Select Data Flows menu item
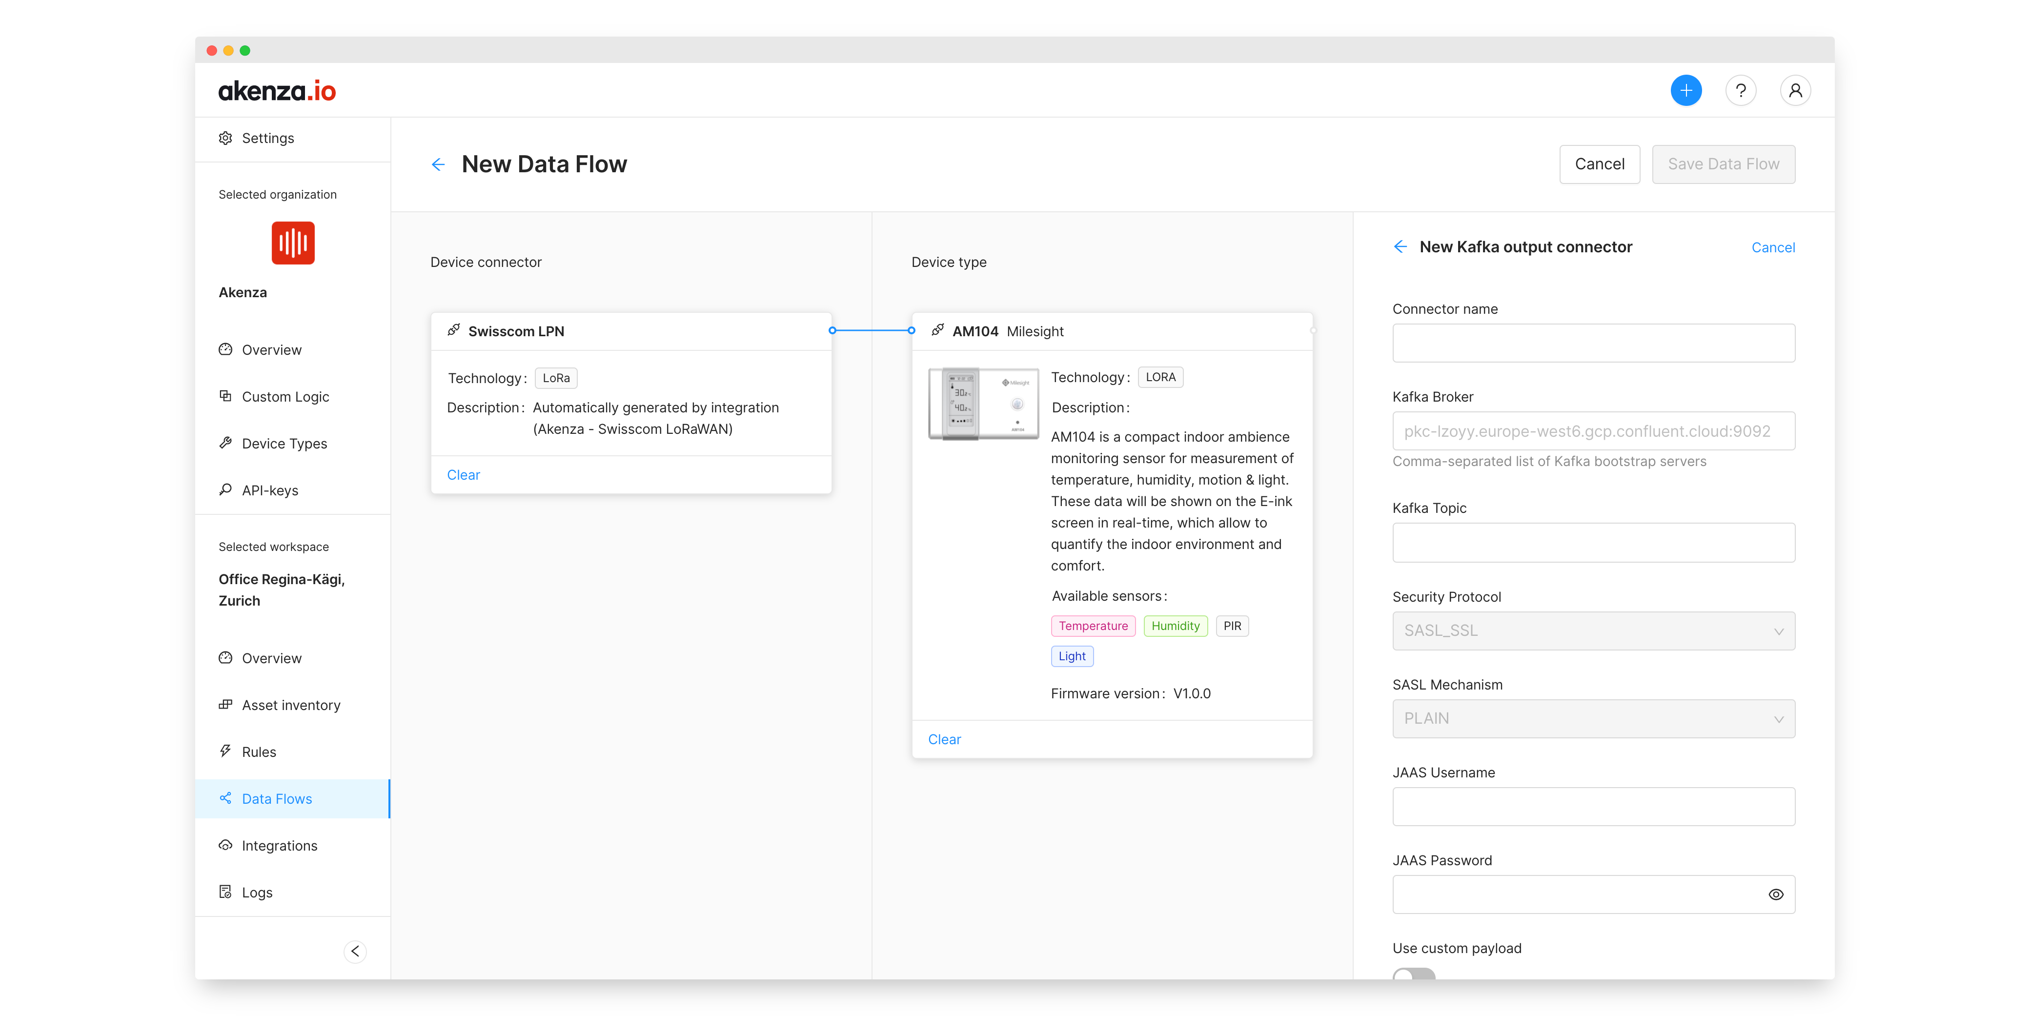The image size is (2030, 1016). 292,798
